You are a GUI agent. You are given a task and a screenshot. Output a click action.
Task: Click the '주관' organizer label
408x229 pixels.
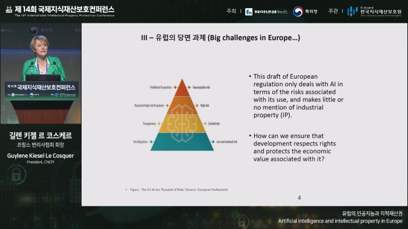pyautogui.click(x=333, y=11)
